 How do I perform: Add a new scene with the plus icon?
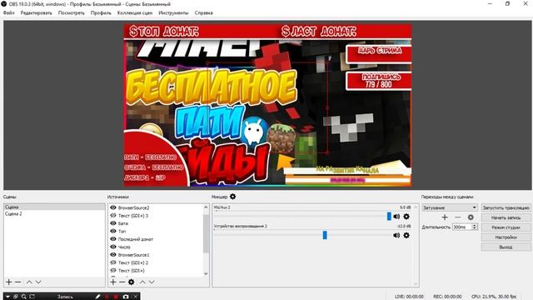[9, 282]
